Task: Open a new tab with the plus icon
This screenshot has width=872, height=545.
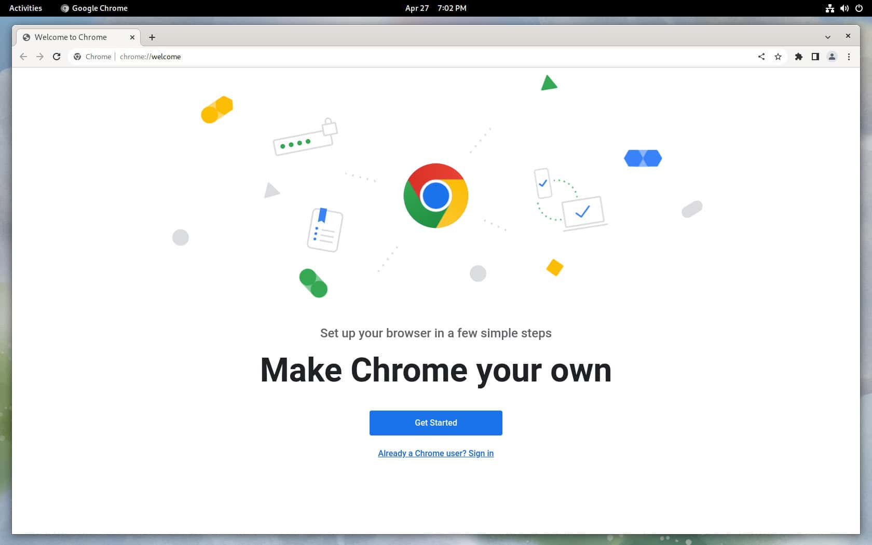Action: [152, 37]
